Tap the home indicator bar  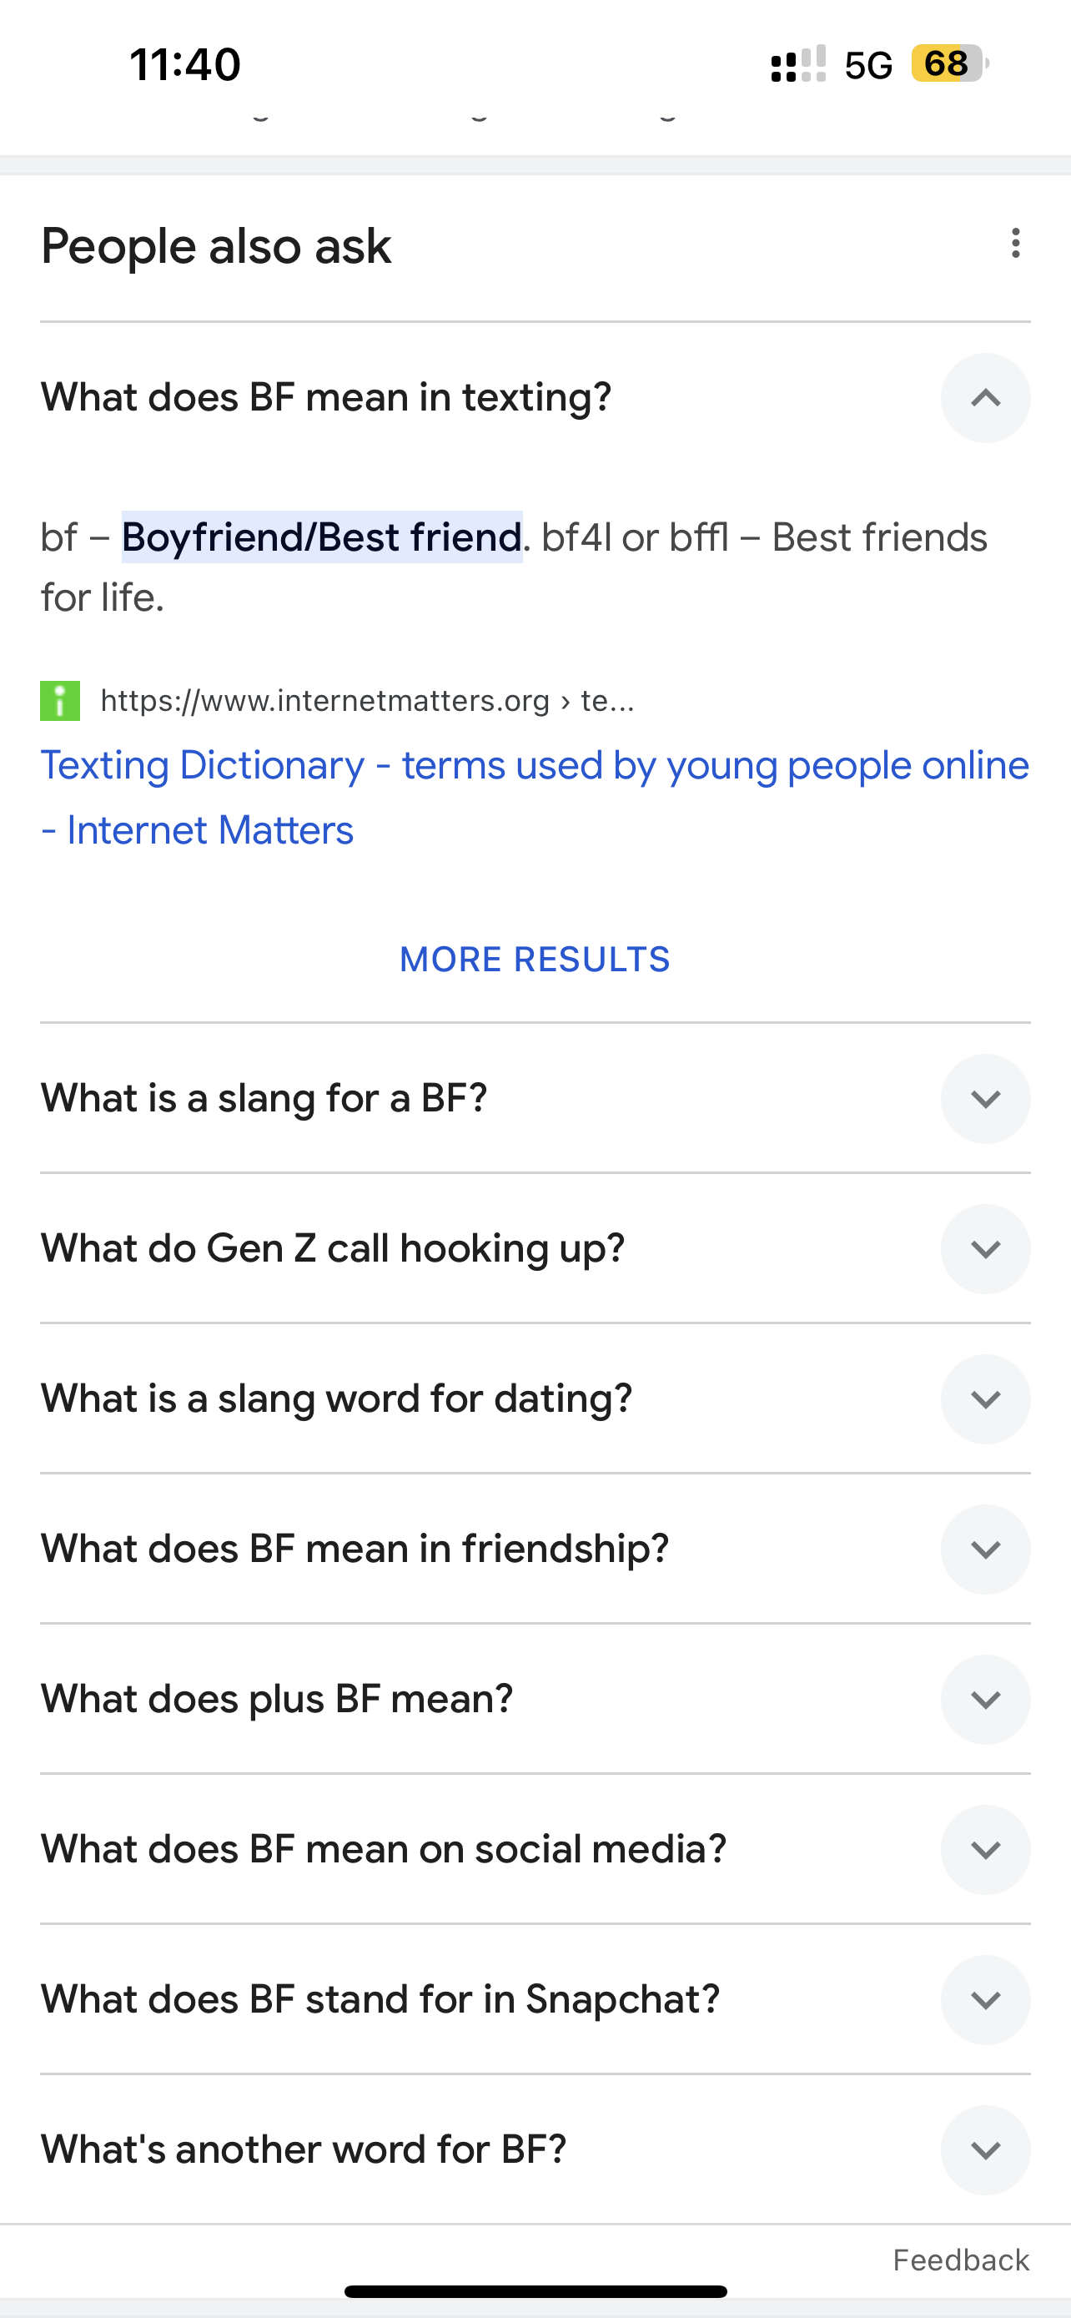(x=535, y=2291)
